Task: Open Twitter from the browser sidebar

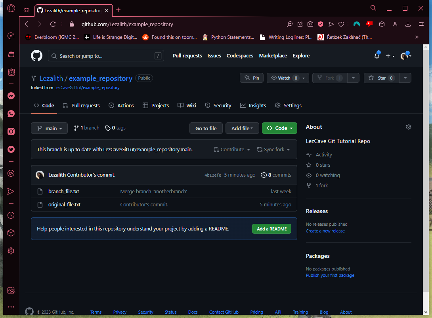Action: point(11,149)
